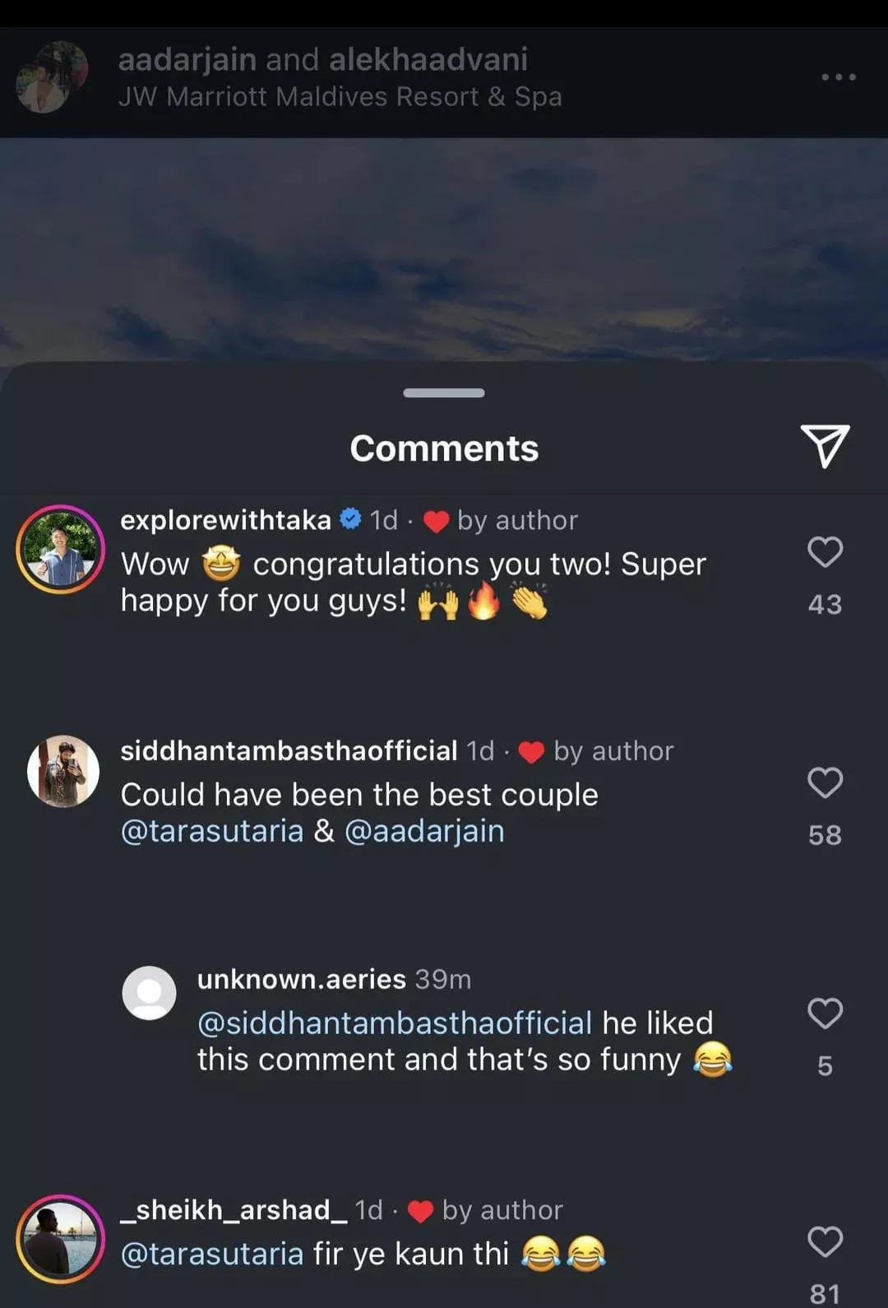Image resolution: width=888 pixels, height=1308 pixels.
Task: Like explorewithtaka's congratulations comment
Action: pos(825,552)
